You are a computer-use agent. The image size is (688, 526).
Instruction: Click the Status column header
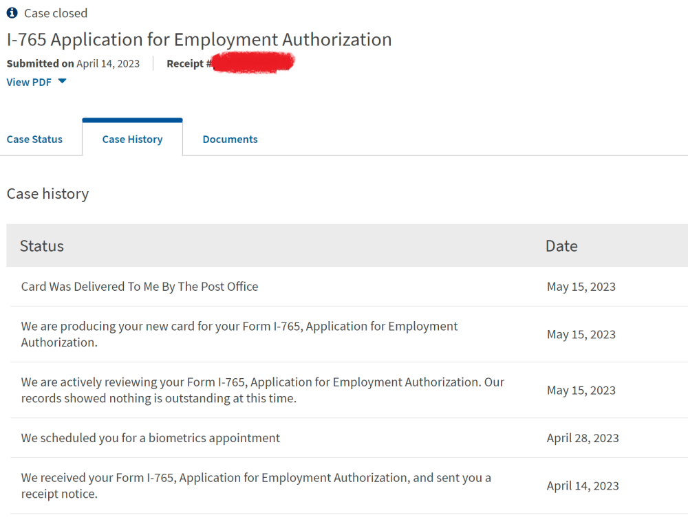click(x=42, y=246)
